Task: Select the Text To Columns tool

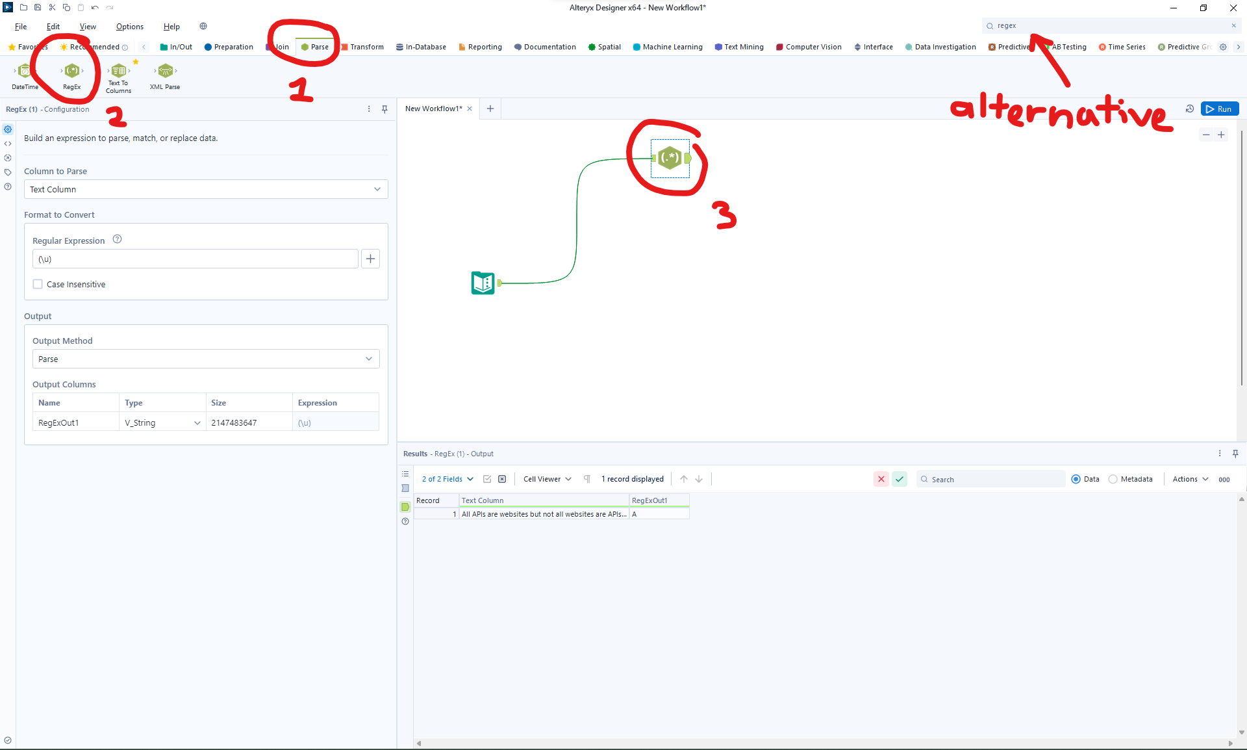Action: pyautogui.click(x=118, y=71)
